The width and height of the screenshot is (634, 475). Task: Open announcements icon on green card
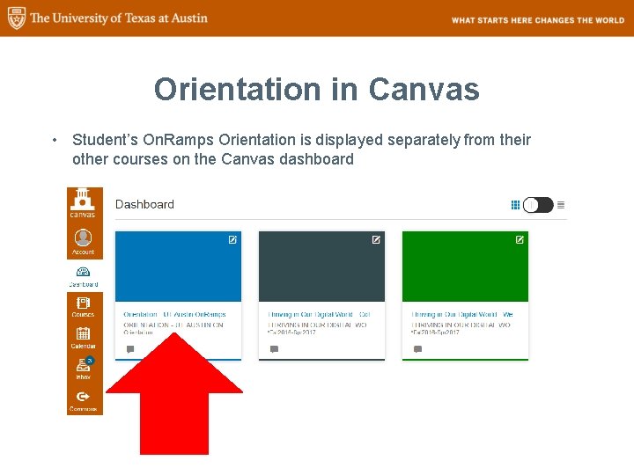417,349
